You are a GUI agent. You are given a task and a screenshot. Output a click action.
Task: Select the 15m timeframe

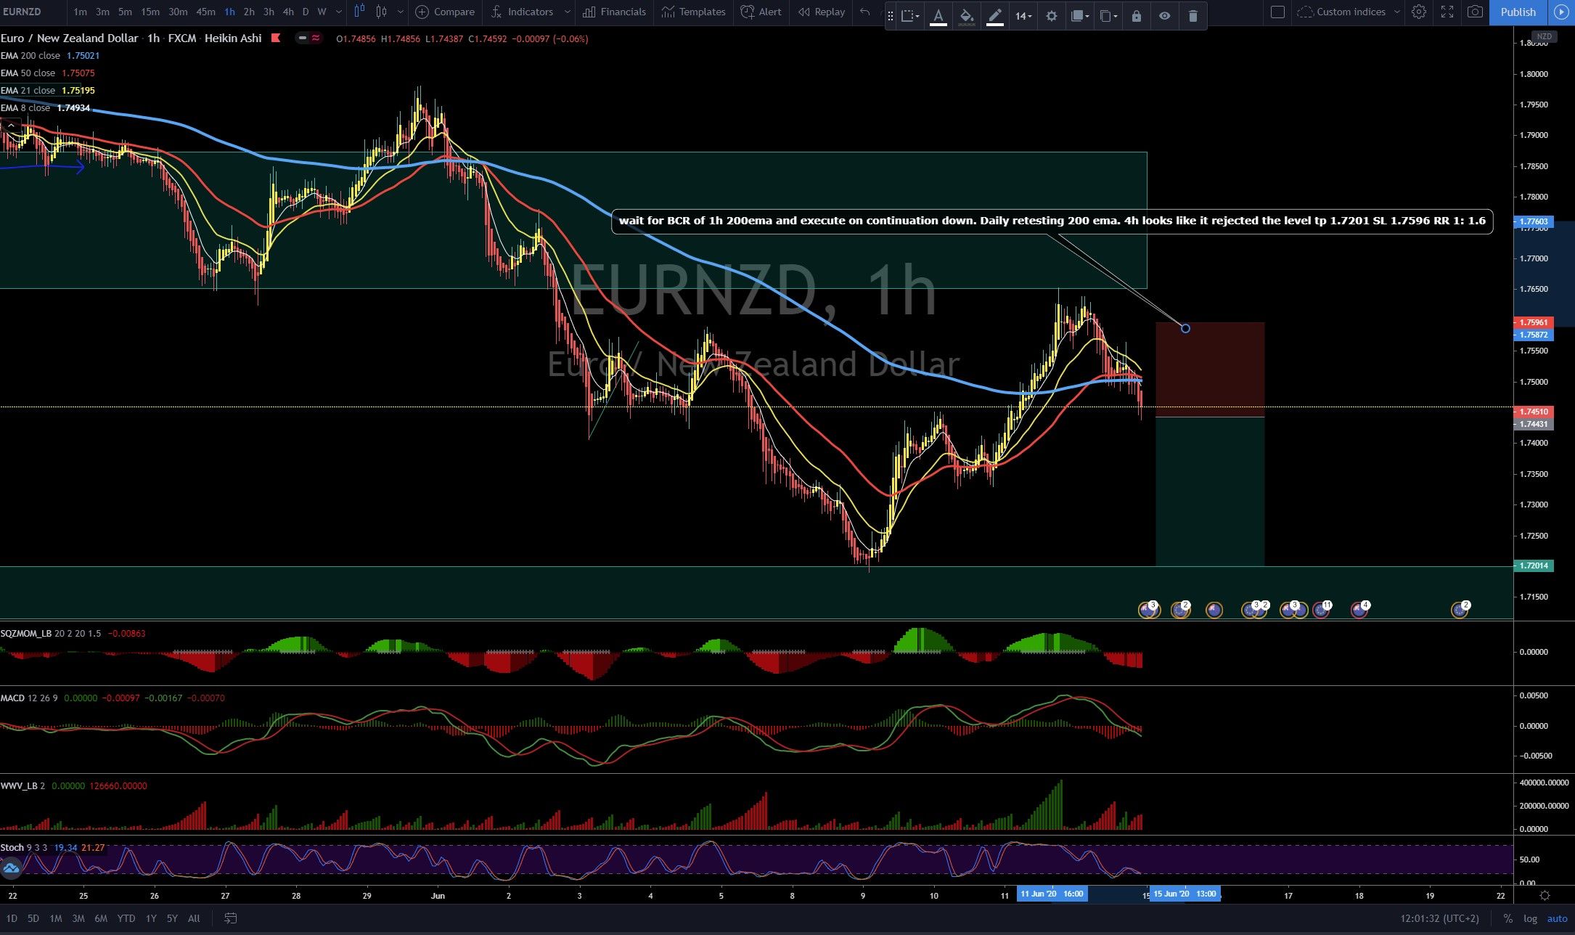[x=150, y=12]
